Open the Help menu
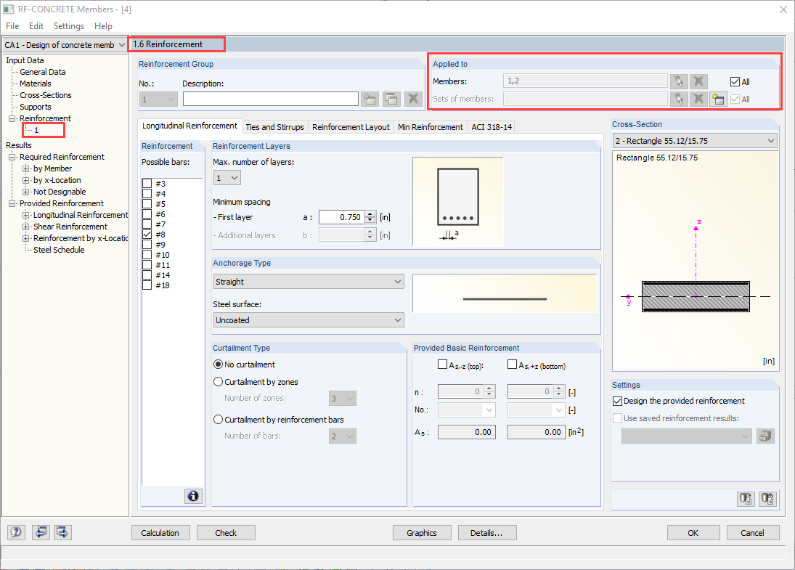This screenshot has width=795, height=570. (x=103, y=26)
